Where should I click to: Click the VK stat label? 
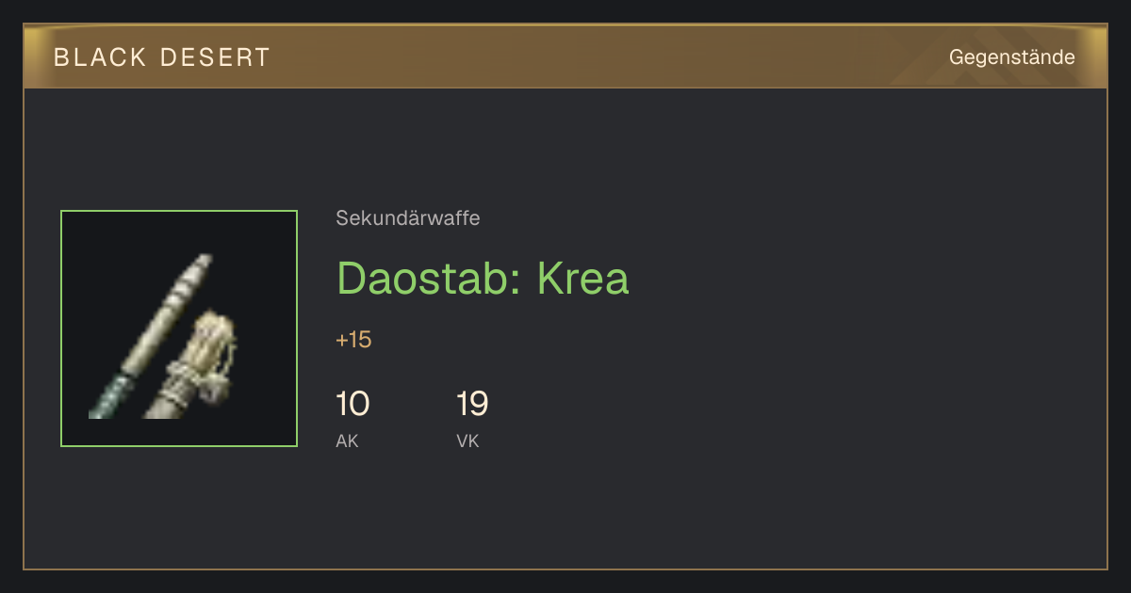pyautogui.click(x=467, y=441)
